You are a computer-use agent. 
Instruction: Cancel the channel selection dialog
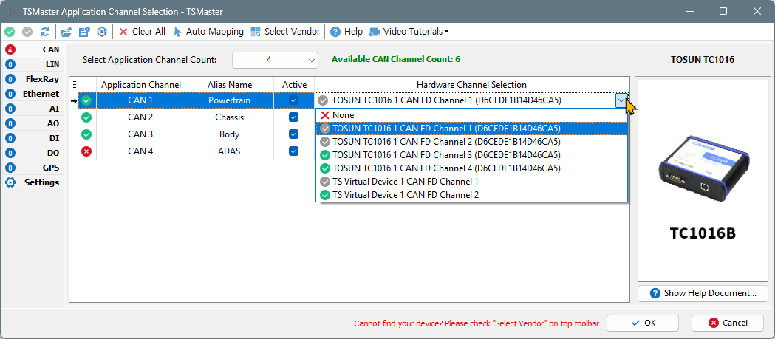tap(728, 323)
